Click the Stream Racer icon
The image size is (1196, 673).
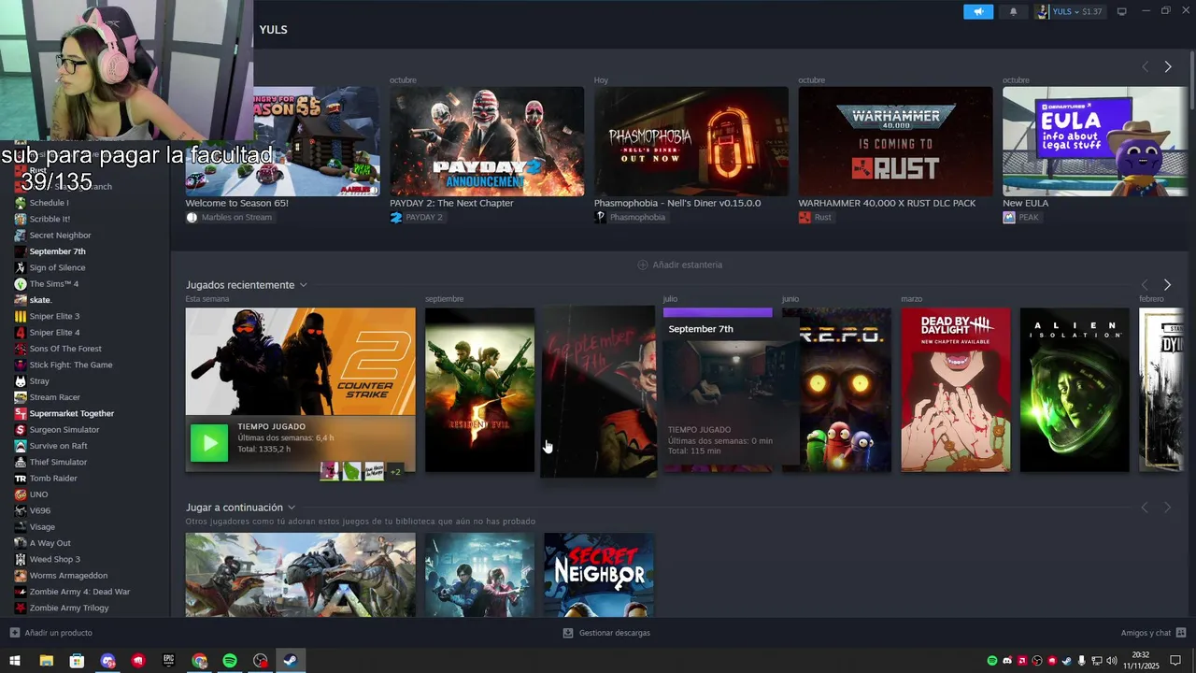click(x=21, y=397)
